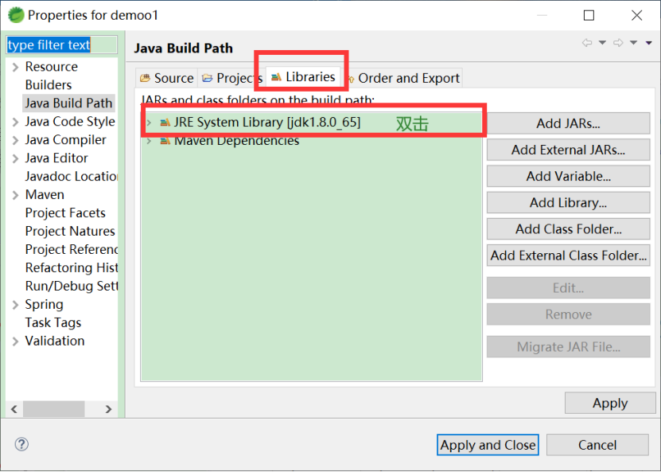This screenshot has width=661, height=472.
Task: Expand the JRE System Library node
Action: point(149,123)
